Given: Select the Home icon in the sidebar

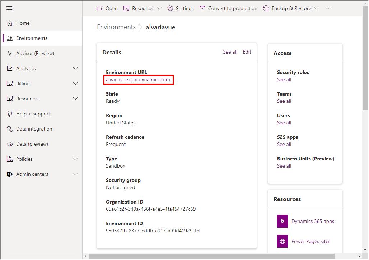Looking at the screenshot, I should [10, 23].
